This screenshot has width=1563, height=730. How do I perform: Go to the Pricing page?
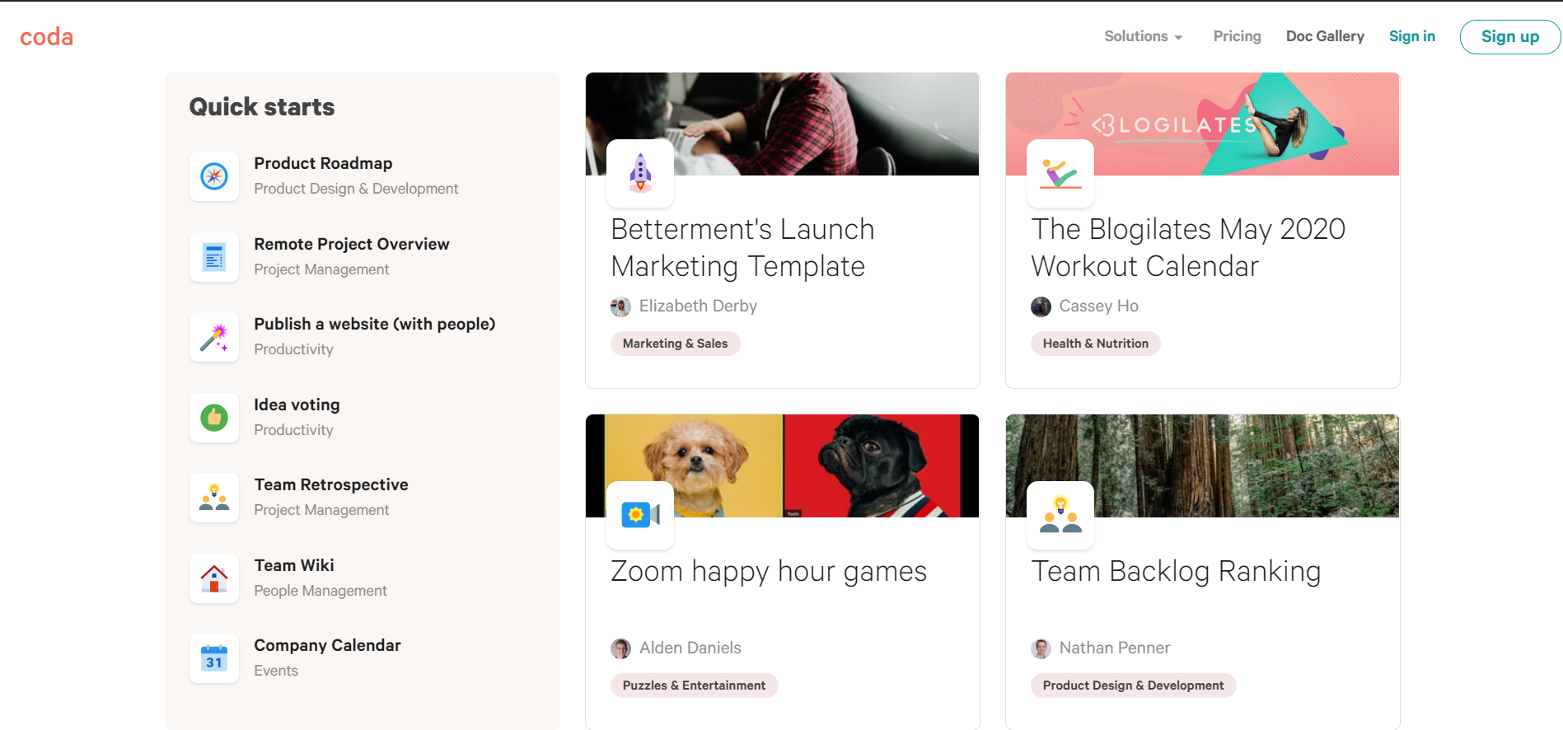1237,36
